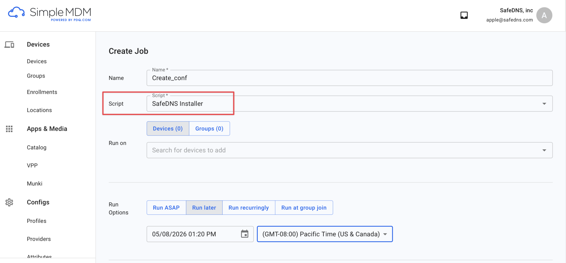The height and width of the screenshot is (263, 566).
Task: Click the Apps & Media grid icon
Action: coord(9,129)
